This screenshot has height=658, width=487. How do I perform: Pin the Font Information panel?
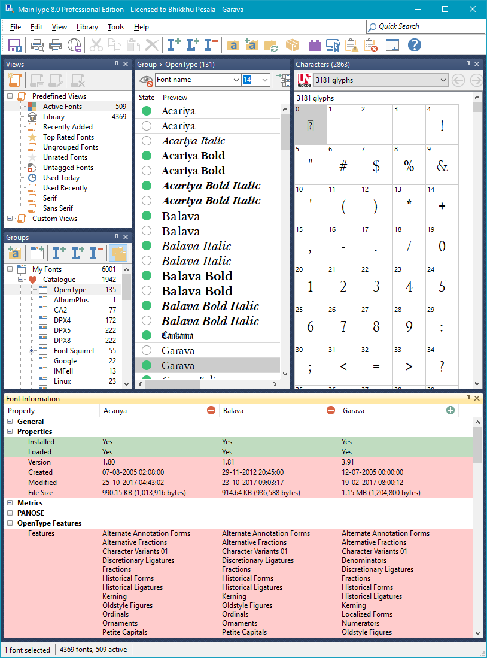[x=468, y=398]
